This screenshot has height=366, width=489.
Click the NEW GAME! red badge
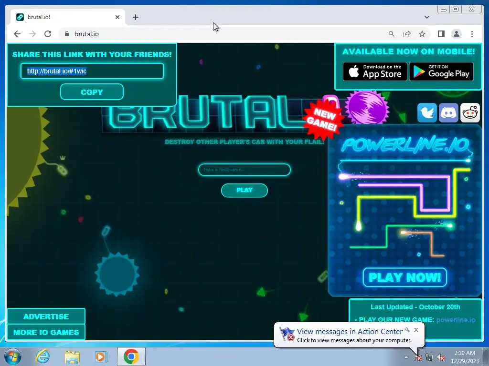click(x=323, y=120)
